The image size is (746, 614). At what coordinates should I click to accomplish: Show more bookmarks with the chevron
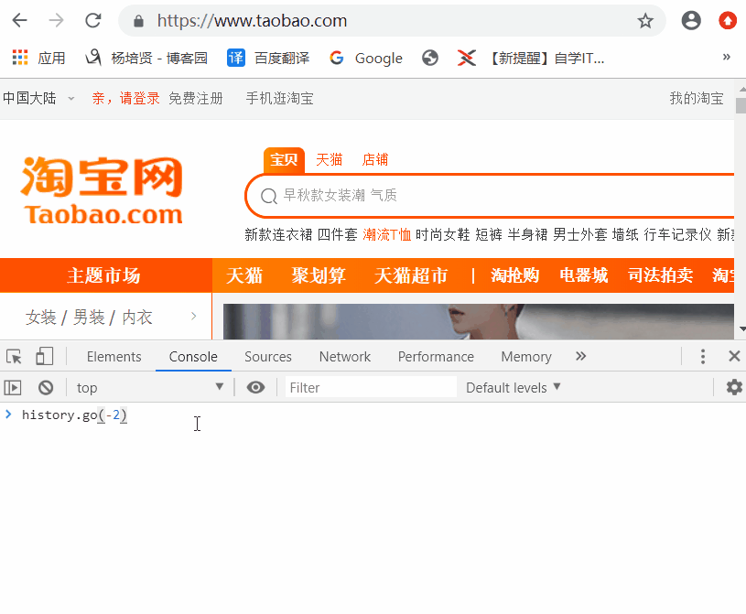(726, 58)
